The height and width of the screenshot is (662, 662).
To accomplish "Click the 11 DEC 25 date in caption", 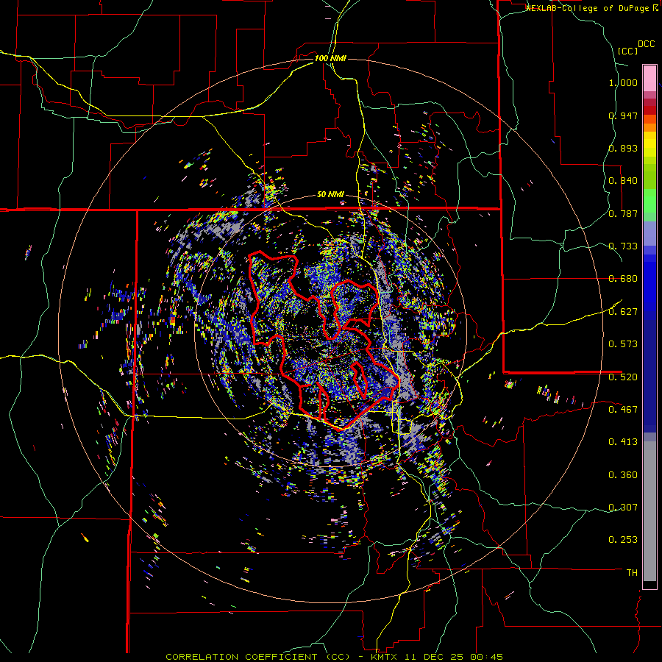I will [434, 657].
